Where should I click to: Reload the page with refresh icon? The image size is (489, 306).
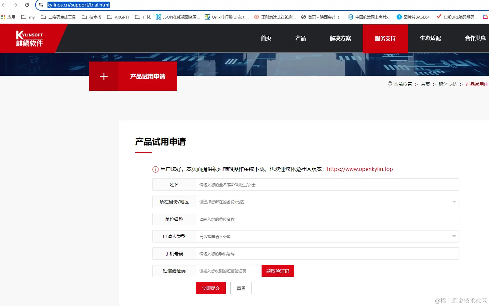(x=27, y=5)
